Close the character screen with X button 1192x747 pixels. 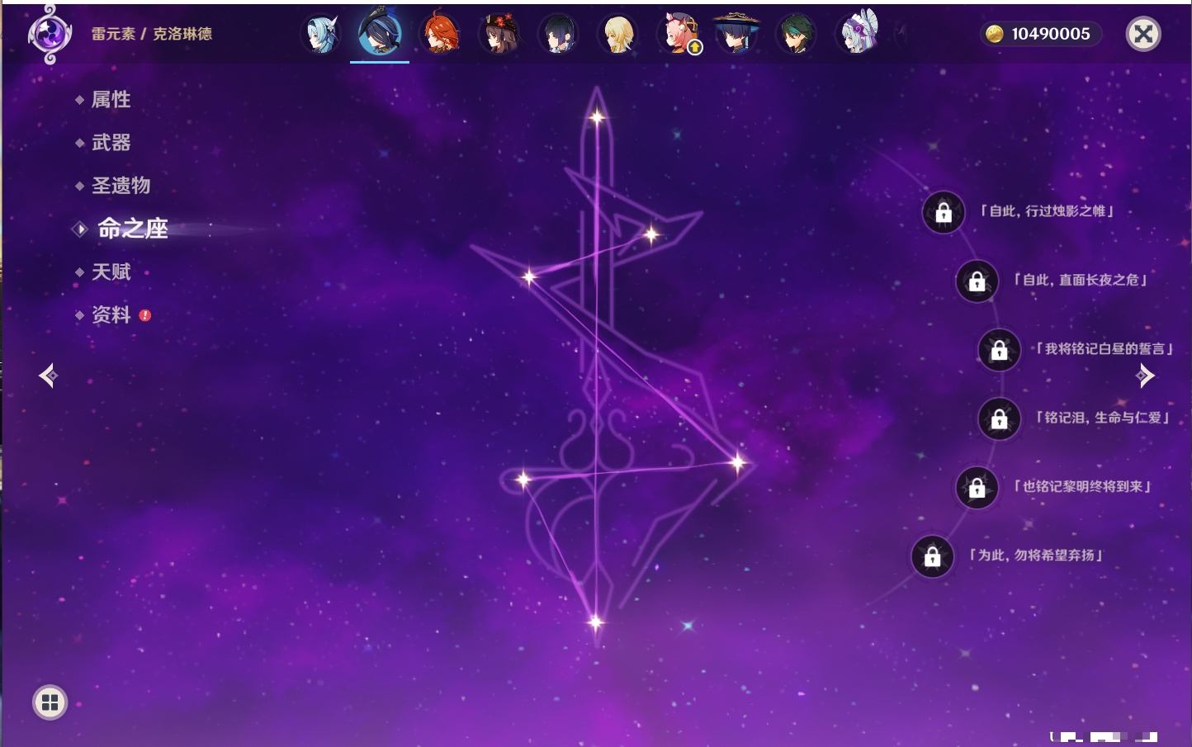click(x=1143, y=34)
